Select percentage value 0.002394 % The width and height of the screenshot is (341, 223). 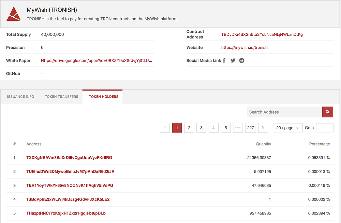319,213
